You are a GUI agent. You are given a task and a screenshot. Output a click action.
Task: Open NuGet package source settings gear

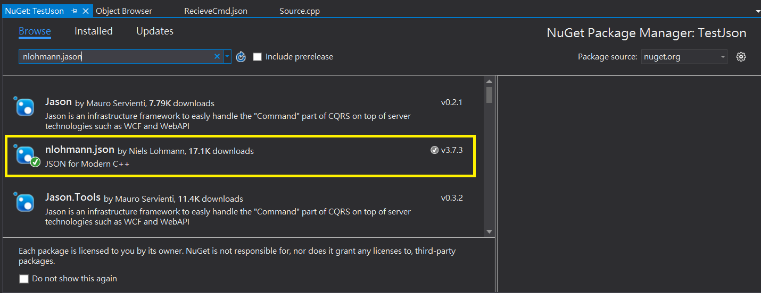(741, 57)
